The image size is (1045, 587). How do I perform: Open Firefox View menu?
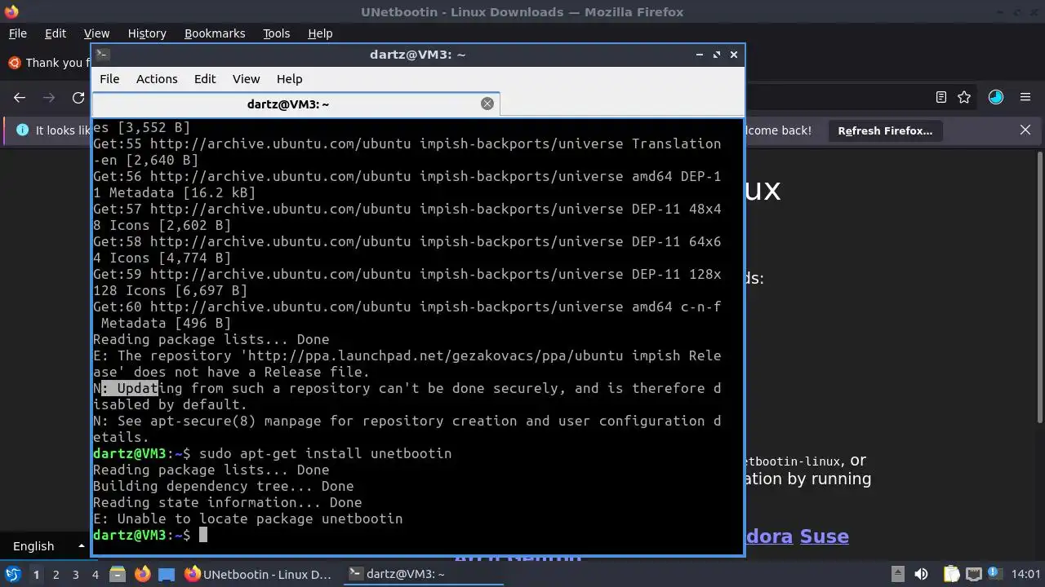[96, 33]
